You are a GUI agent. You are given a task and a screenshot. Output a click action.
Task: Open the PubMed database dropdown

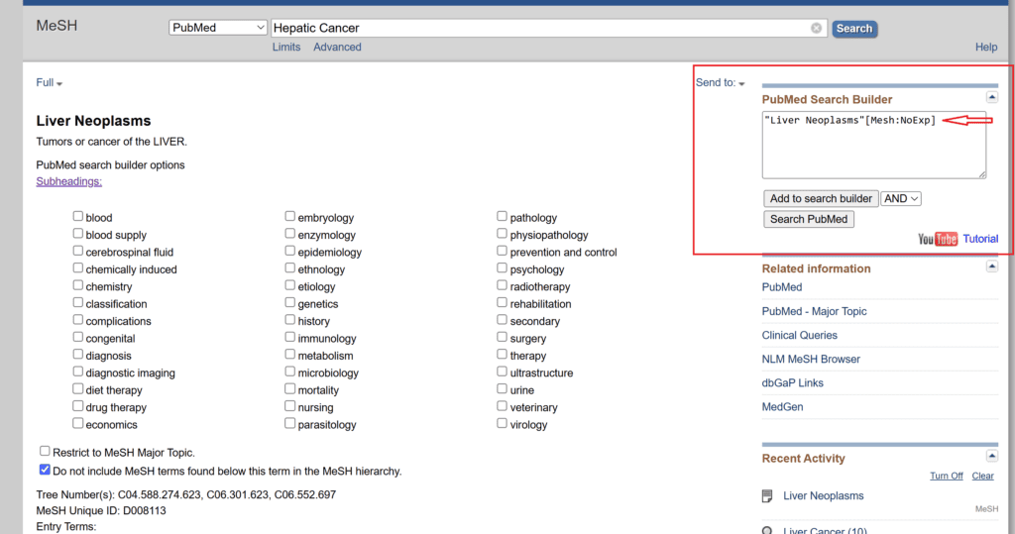(217, 28)
